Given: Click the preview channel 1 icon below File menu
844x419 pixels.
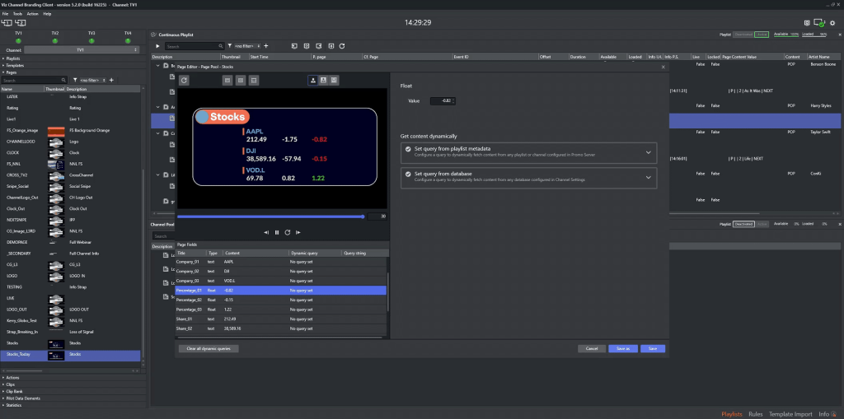Looking at the screenshot, I should tap(7, 22).
